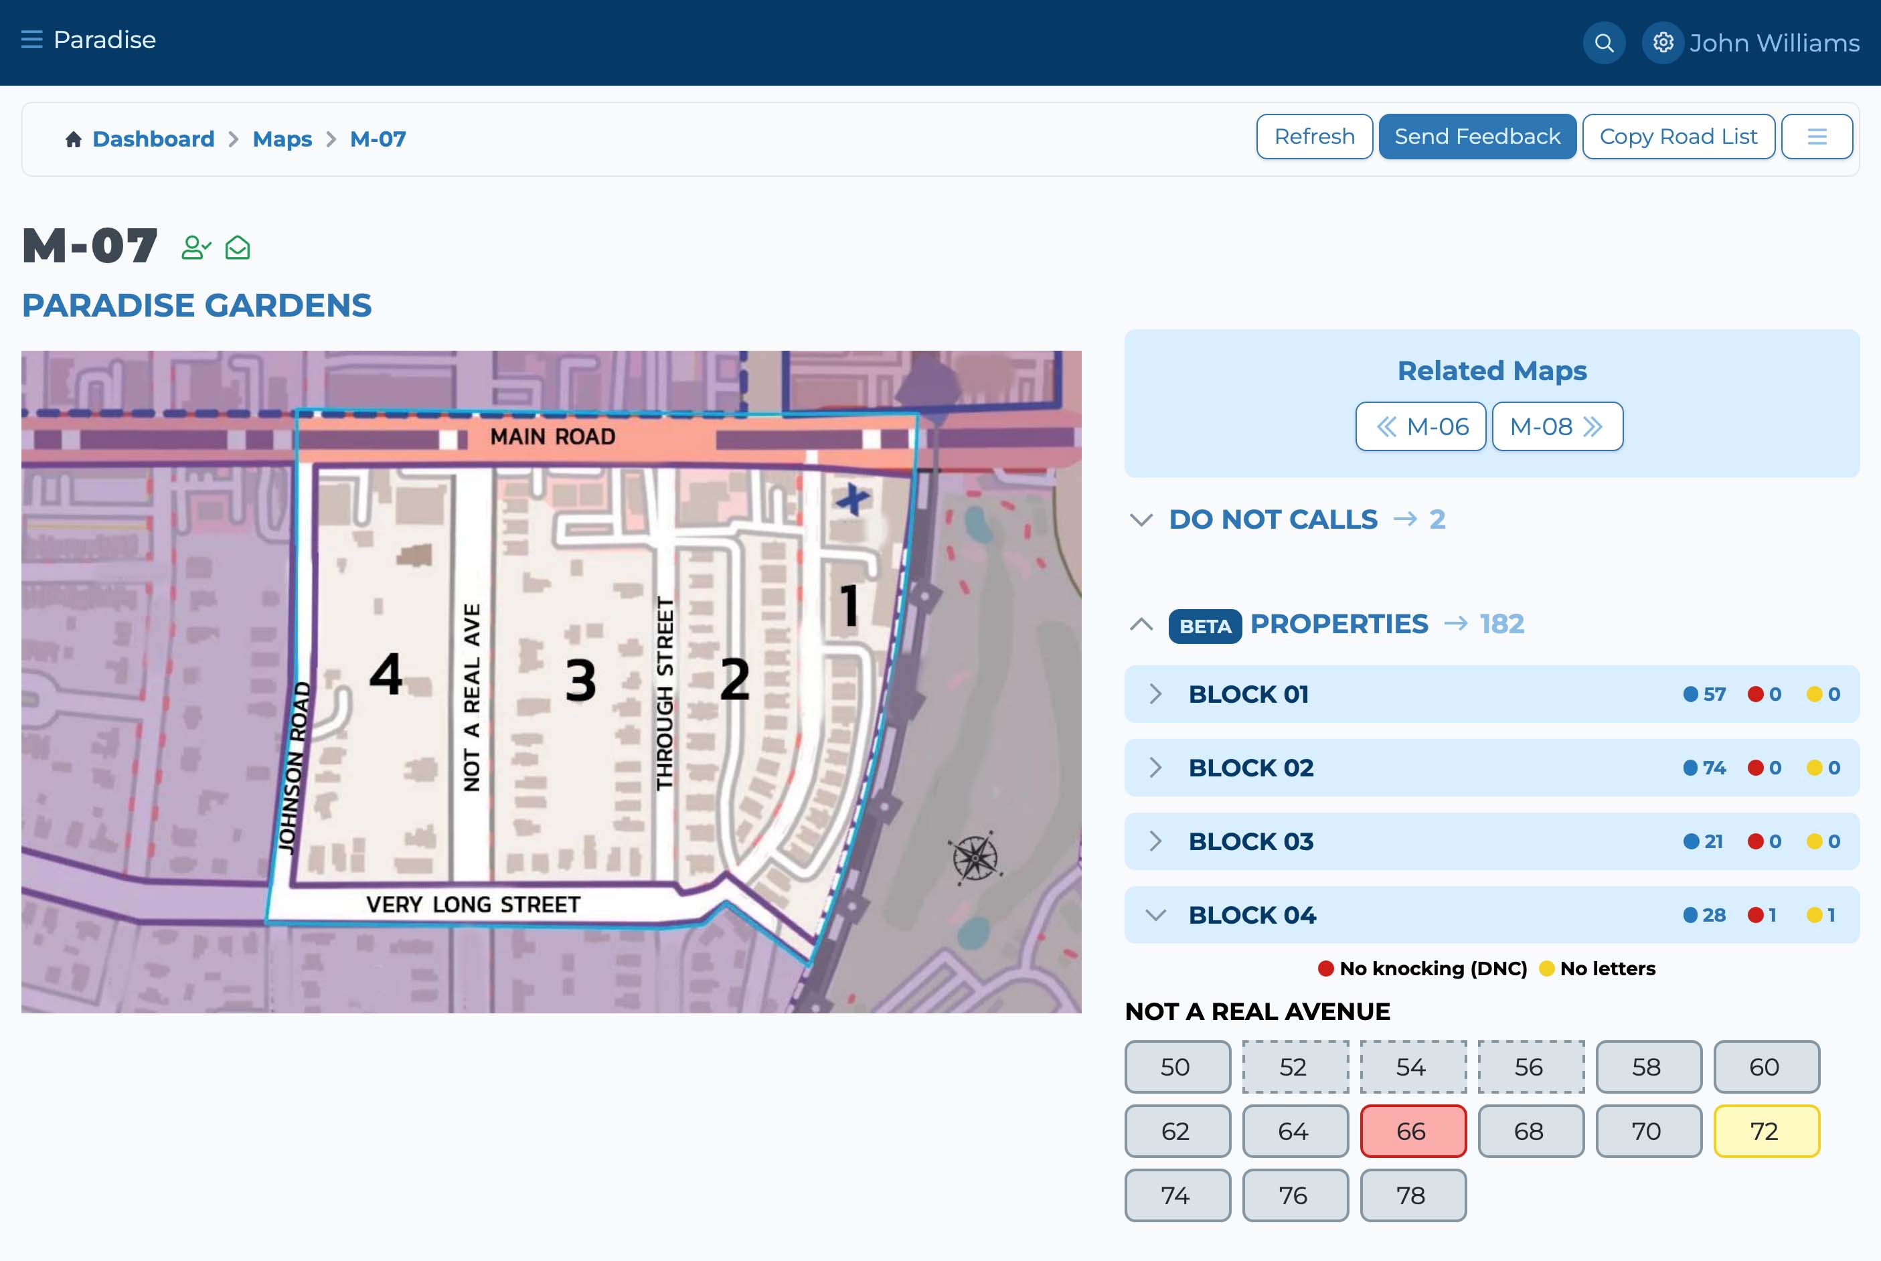Click the home icon in breadcrumb
Image resolution: width=1881 pixels, height=1261 pixels.
click(73, 139)
